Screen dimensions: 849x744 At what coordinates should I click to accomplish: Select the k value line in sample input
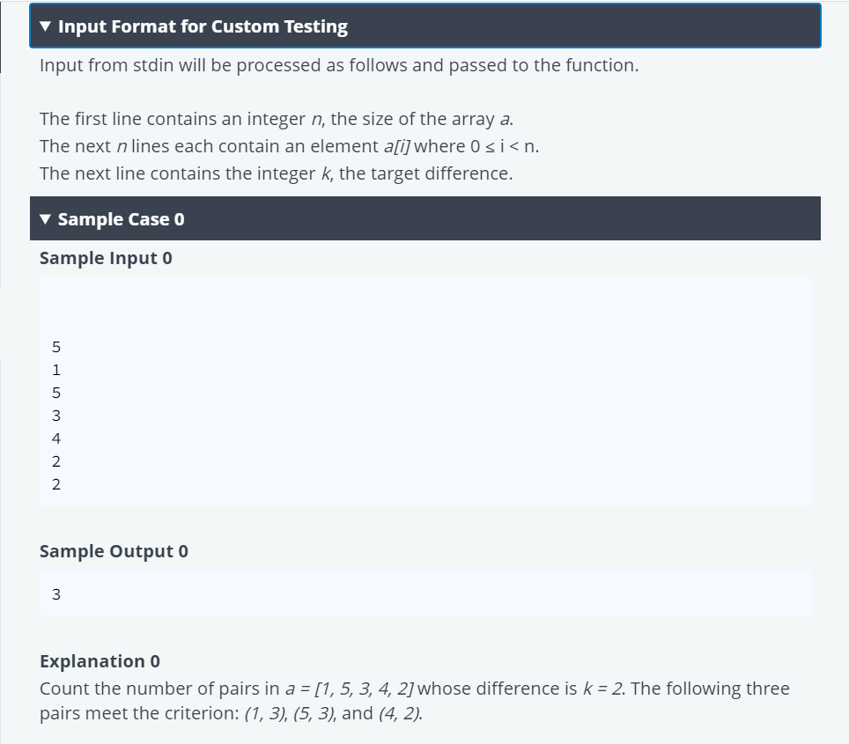coord(56,483)
